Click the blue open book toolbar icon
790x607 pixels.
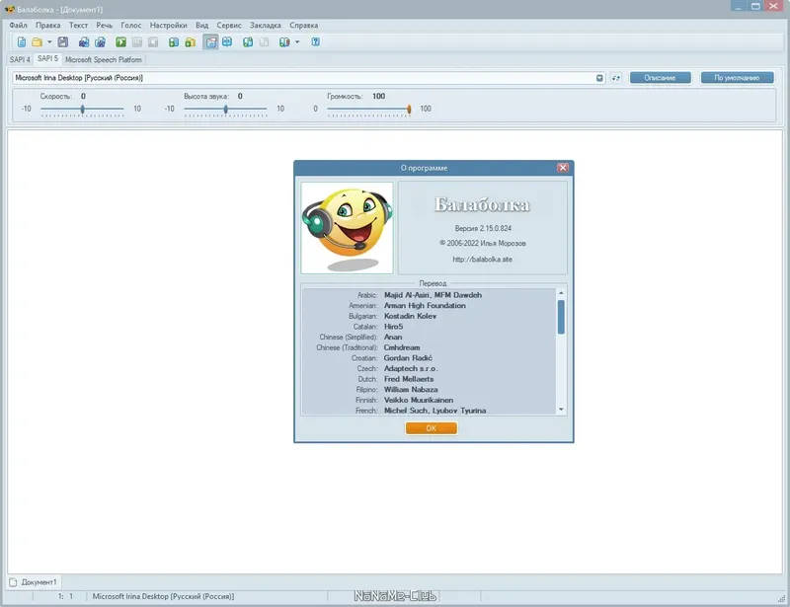tap(227, 42)
